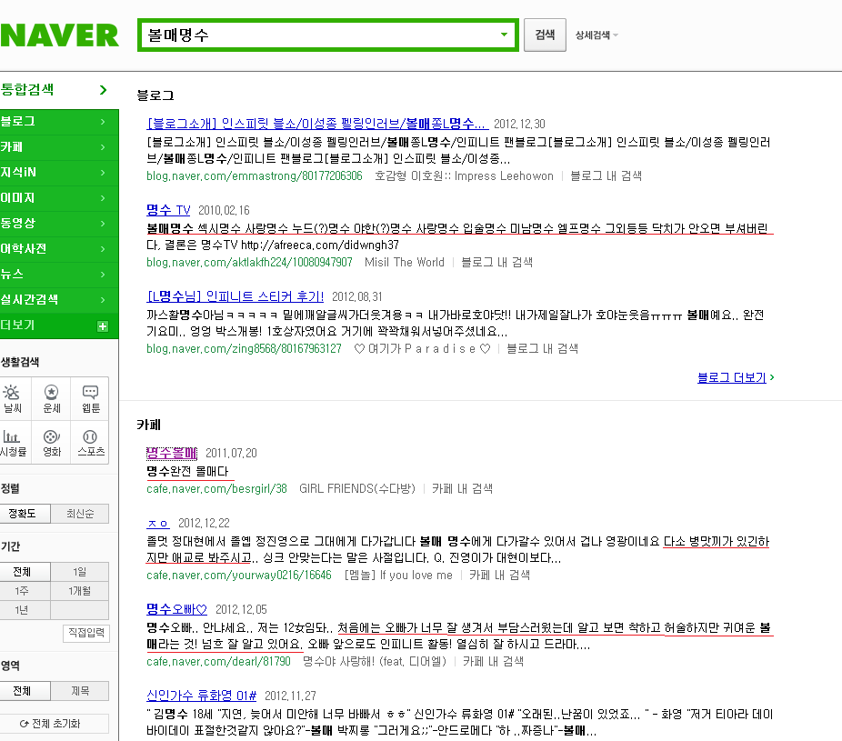Open the 시청률 ratings icon
The width and height of the screenshot is (842, 741).
click(x=13, y=443)
